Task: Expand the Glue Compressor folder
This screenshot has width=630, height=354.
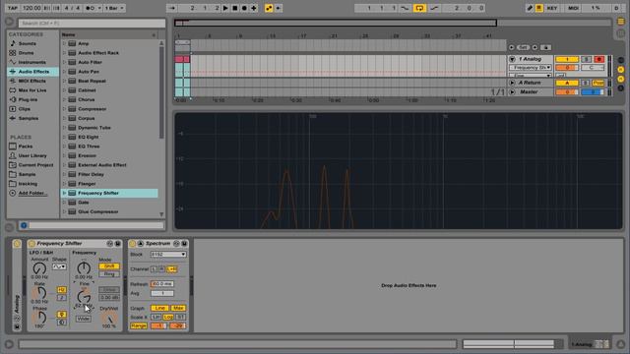Action: click(x=64, y=211)
